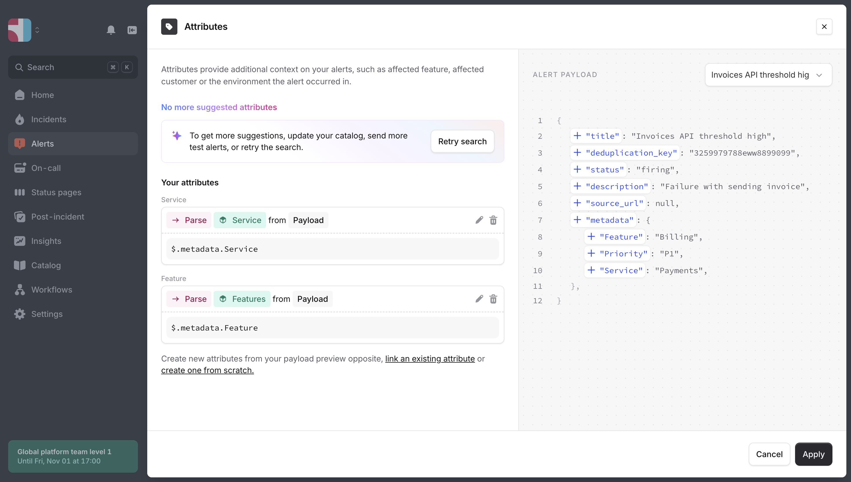This screenshot has height=482, width=851.
Task: Add "deduplication_key" as an attribute
Action: coord(577,153)
